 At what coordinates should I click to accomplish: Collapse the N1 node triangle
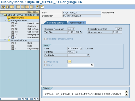click(x=9, y=37)
